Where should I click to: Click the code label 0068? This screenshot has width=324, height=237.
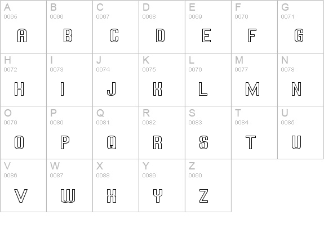(x=149, y=16)
